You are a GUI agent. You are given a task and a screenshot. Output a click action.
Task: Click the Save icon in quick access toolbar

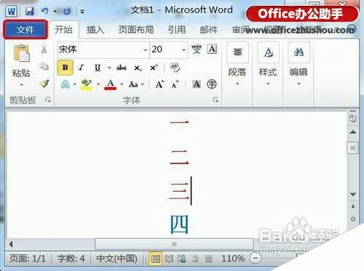tap(30, 11)
